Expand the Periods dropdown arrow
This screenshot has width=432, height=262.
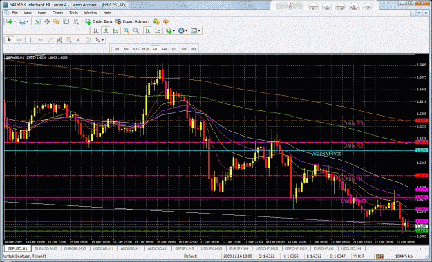(x=187, y=31)
